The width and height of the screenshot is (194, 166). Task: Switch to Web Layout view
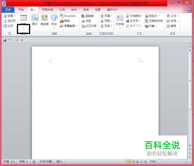coord(137,162)
